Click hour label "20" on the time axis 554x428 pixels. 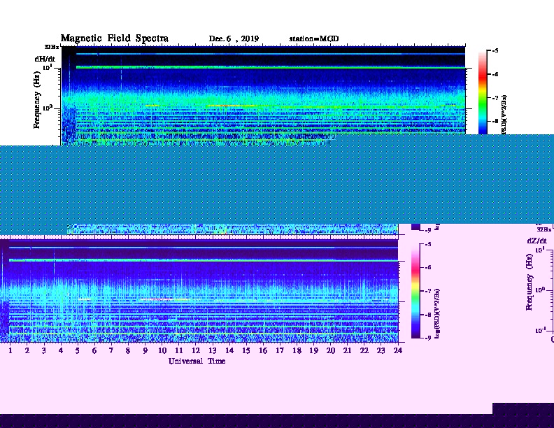coord(331,350)
